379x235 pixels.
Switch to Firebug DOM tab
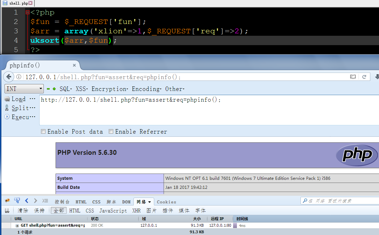coord(126,202)
